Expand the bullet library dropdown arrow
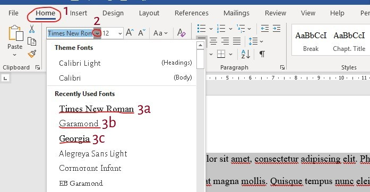 click(211, 29)
